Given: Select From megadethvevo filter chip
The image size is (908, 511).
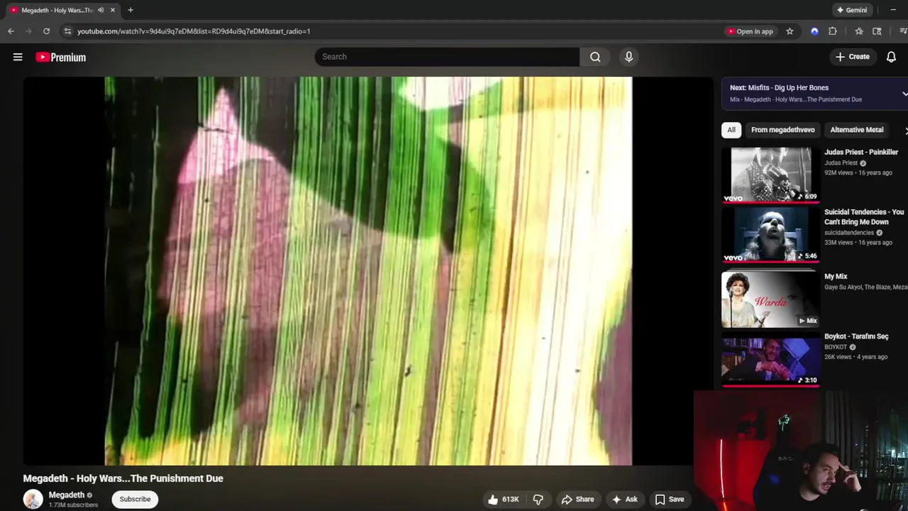Looking at the screenshot, I should (x=782, y=130).
